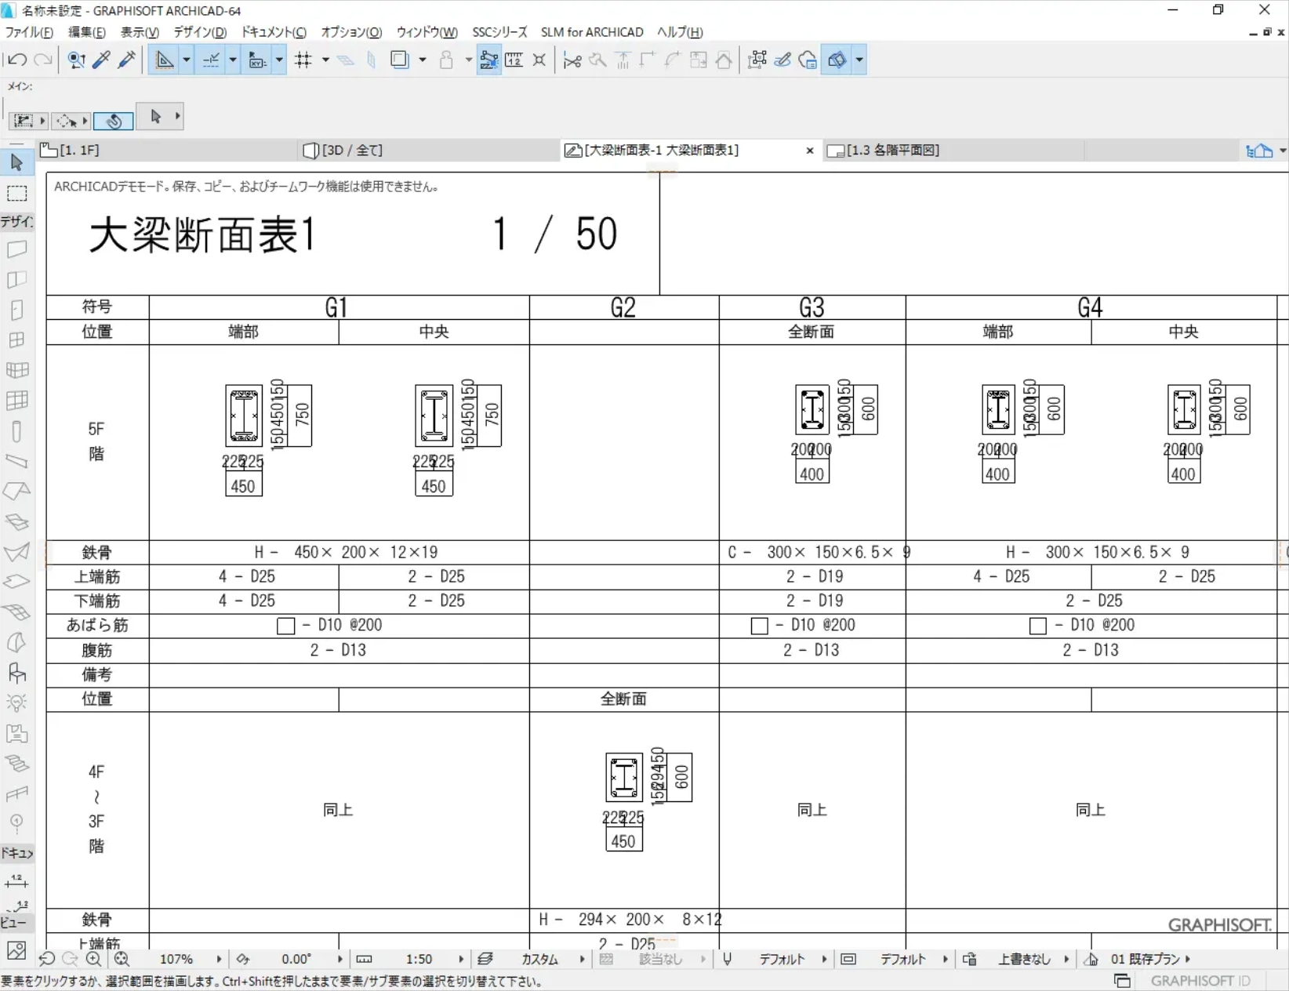Click the measure ruler icon
This screenshot has width=1289, height=991.
pyautogui.click(x=514, y=60)
